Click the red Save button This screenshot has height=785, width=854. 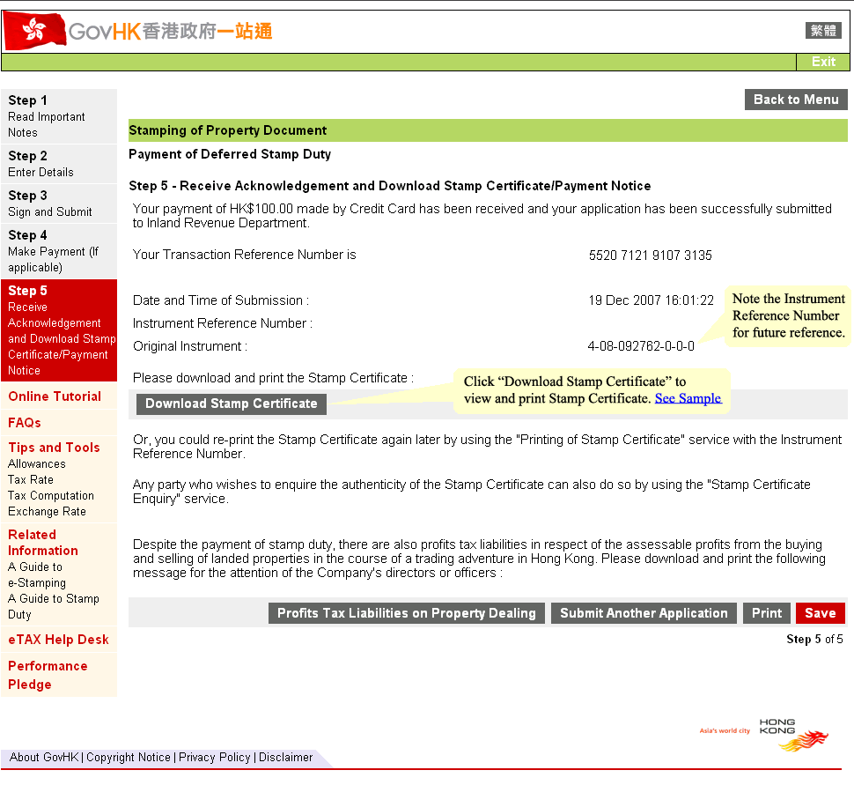click(820, 613)
